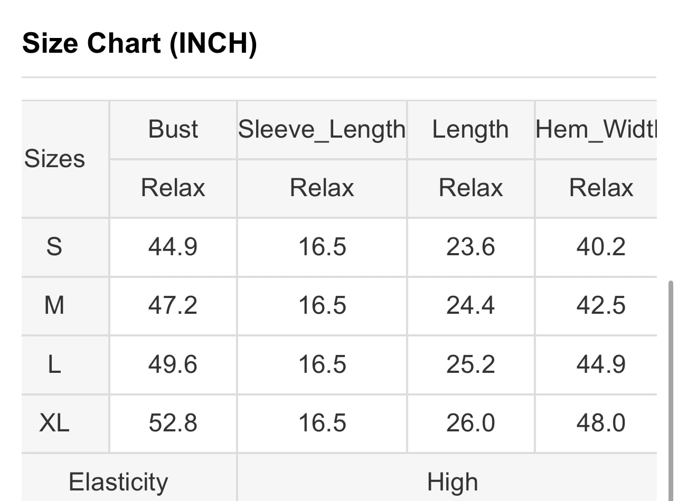Select the 26.0 length measurement cell
This screenshot has width=678, height=501.
point(470,423)
